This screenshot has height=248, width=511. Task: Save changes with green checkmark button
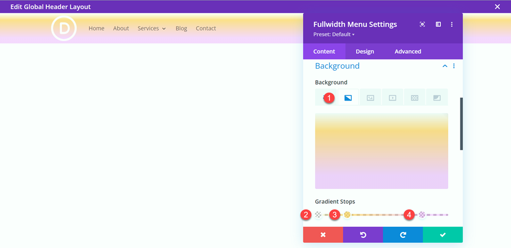(x=442, y=235)
